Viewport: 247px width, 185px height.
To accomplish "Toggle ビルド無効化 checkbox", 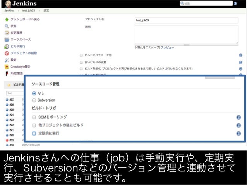I will click(x=81, y=69).
